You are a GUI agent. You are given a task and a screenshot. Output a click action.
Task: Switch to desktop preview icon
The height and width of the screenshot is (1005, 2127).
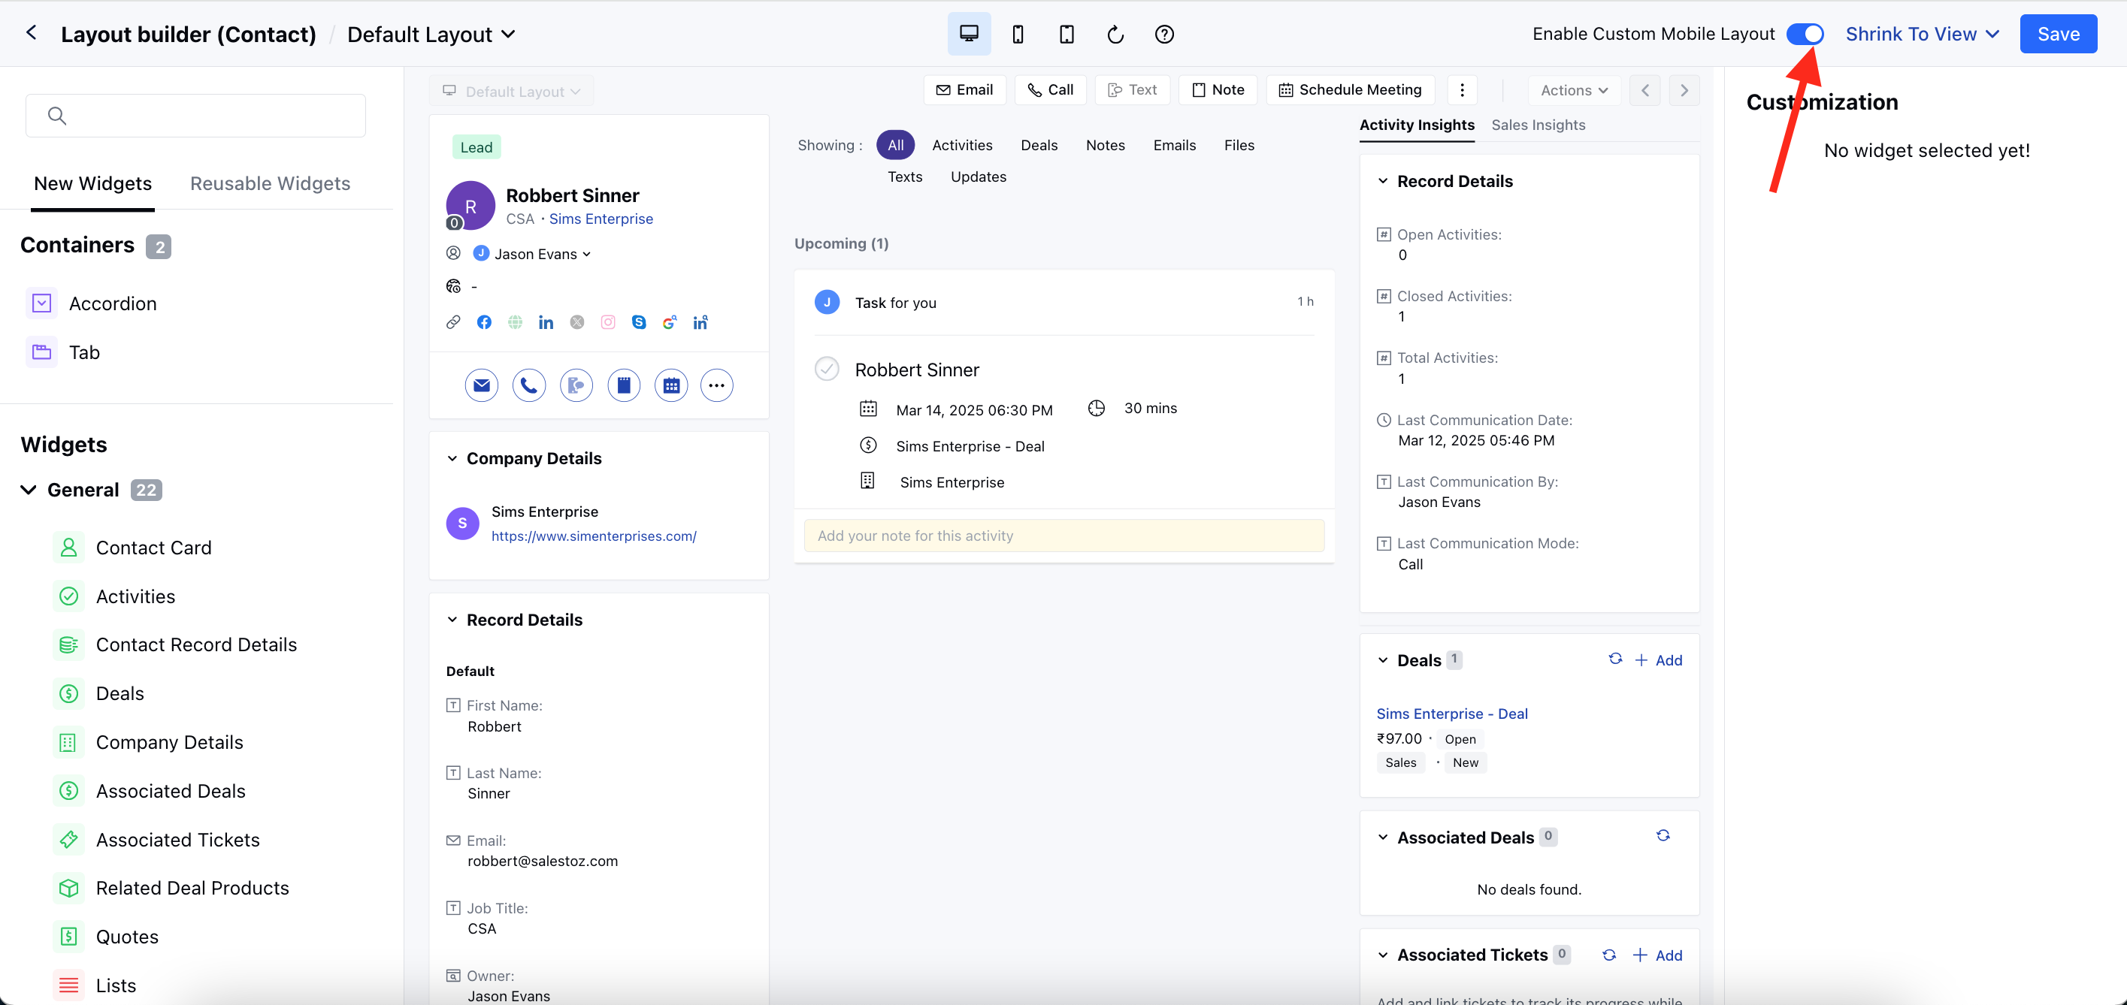[969, 34]
